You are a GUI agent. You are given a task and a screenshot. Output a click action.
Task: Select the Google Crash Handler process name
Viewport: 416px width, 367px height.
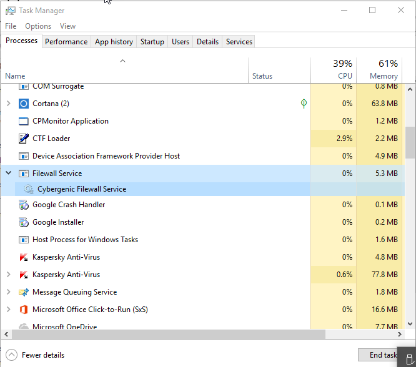(x=69, y=205)
